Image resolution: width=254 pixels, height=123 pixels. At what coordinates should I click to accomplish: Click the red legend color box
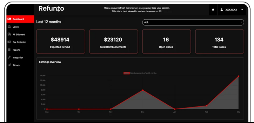click(x=126, y=73)
